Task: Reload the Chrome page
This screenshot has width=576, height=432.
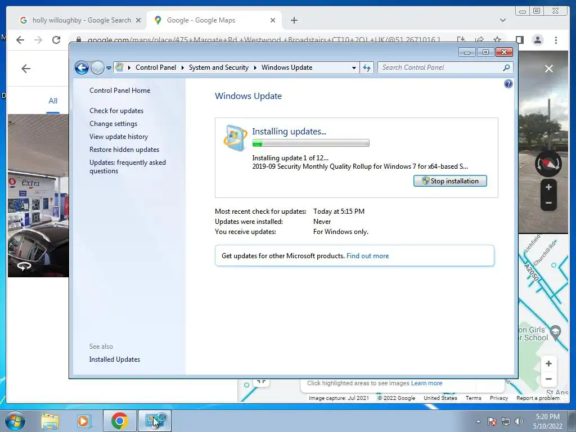Action: click(x=56, y=40)
